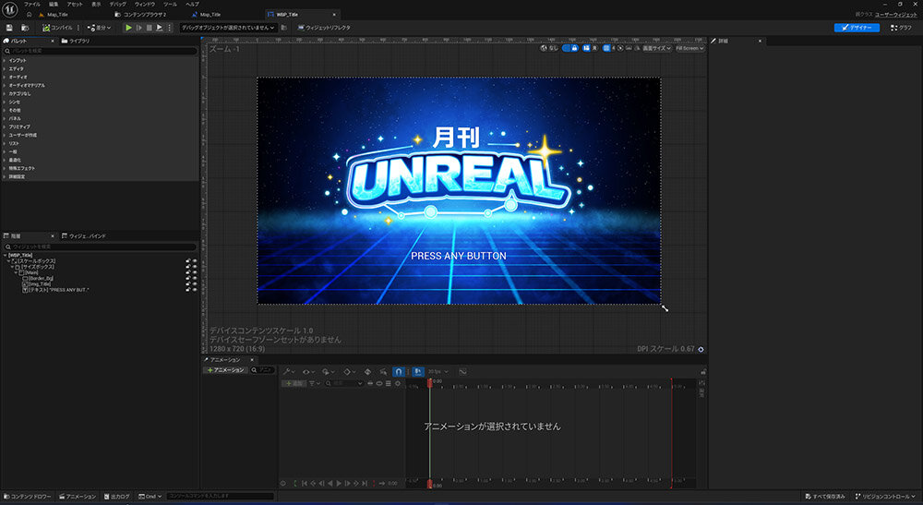Screen dimensions: 923x505
Task: Click the DPI scale settings gear icon
Action: click(x=701, y=349)
